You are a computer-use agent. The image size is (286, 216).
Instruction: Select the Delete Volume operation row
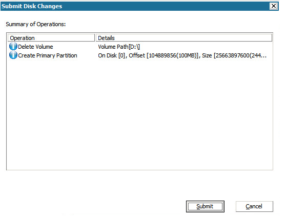tap(140, 47)
